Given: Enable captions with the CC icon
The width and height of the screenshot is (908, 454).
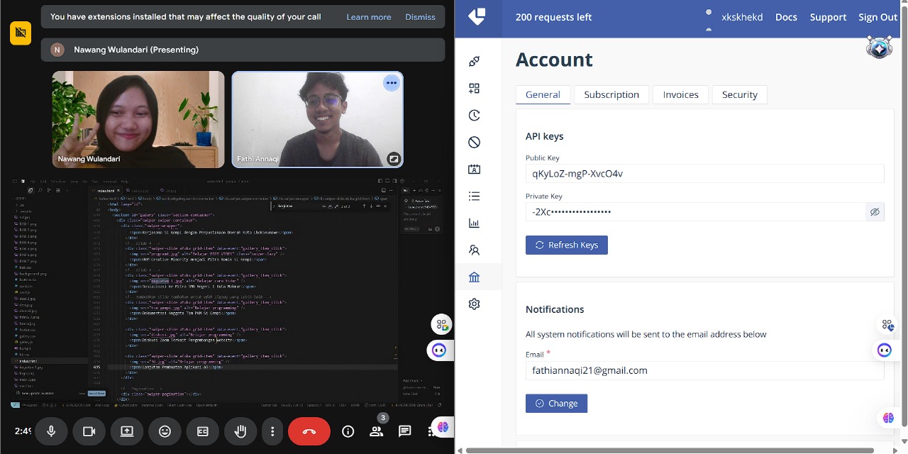Looking at the screenshot, I should 202,431.
